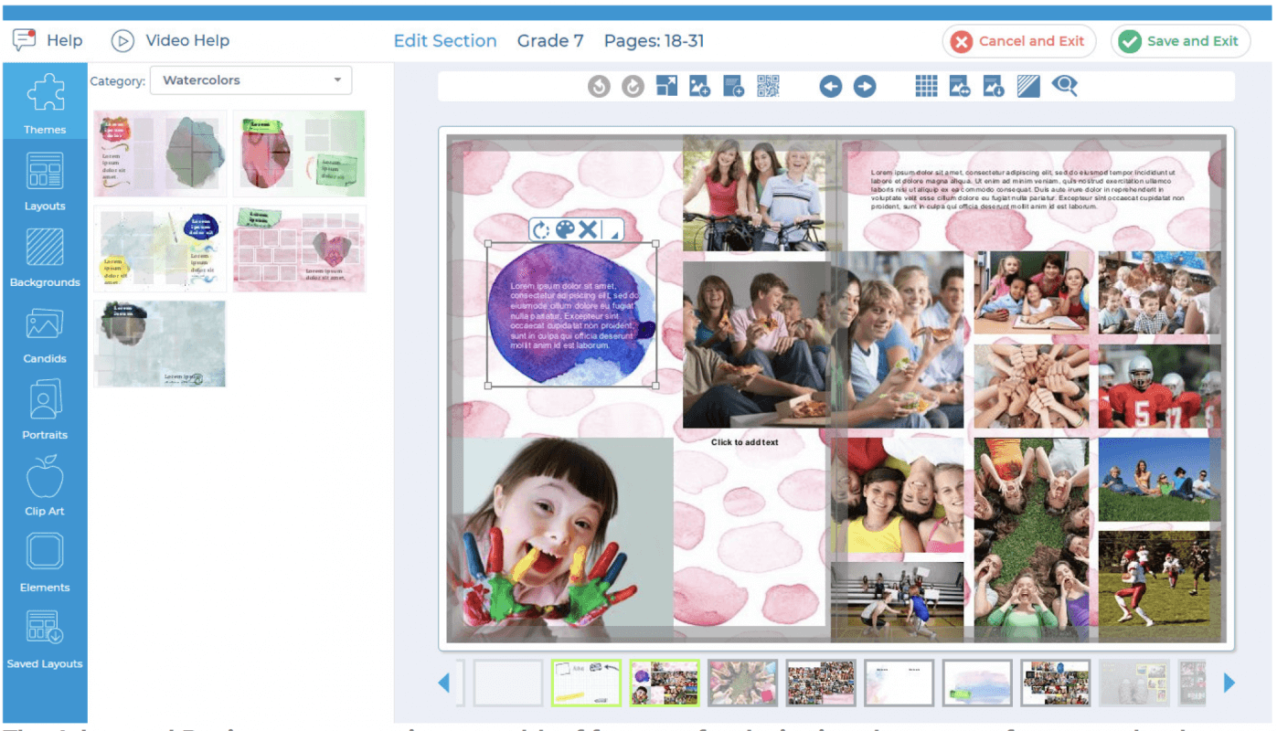Open the Clip Art sidebar tab

point(45,486)
